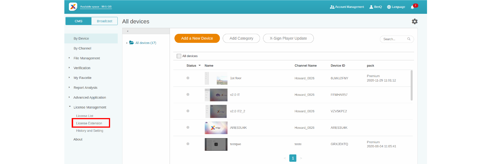Click the device list vertical scrollbar
This screenshot has height=164, width=499.
pyautogui.click(x=412, y=85)
